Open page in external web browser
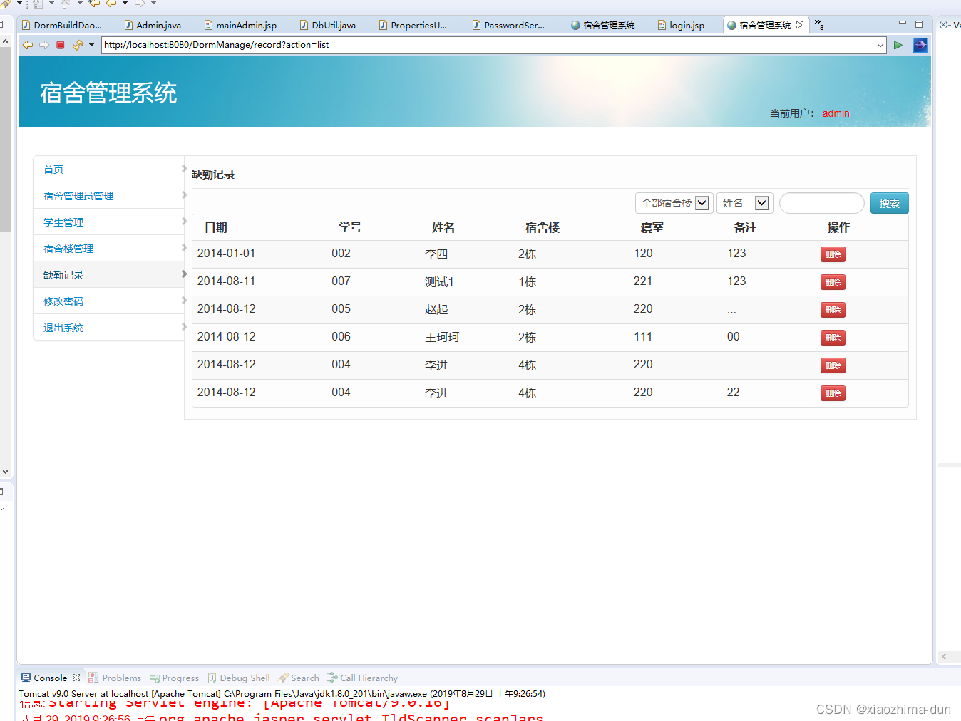 920,45
